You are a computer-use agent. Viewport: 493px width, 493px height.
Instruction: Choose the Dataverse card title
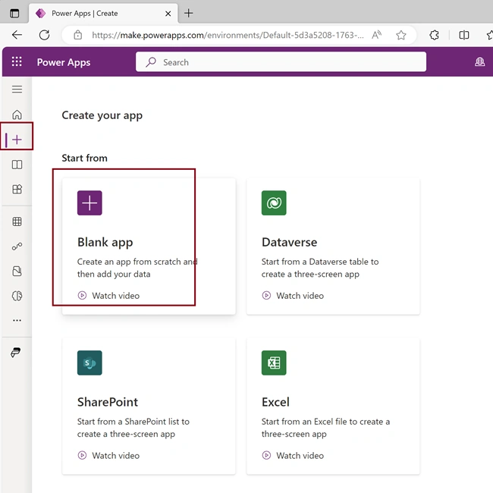point(289,242)
